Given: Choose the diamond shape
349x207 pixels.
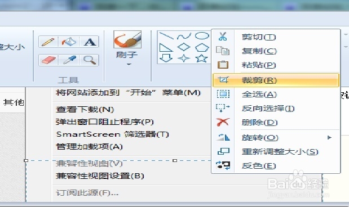Looking at the screenshot, I should click(184, 47).
